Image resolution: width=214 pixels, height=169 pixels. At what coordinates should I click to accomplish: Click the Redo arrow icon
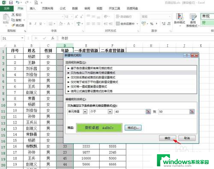27,3
